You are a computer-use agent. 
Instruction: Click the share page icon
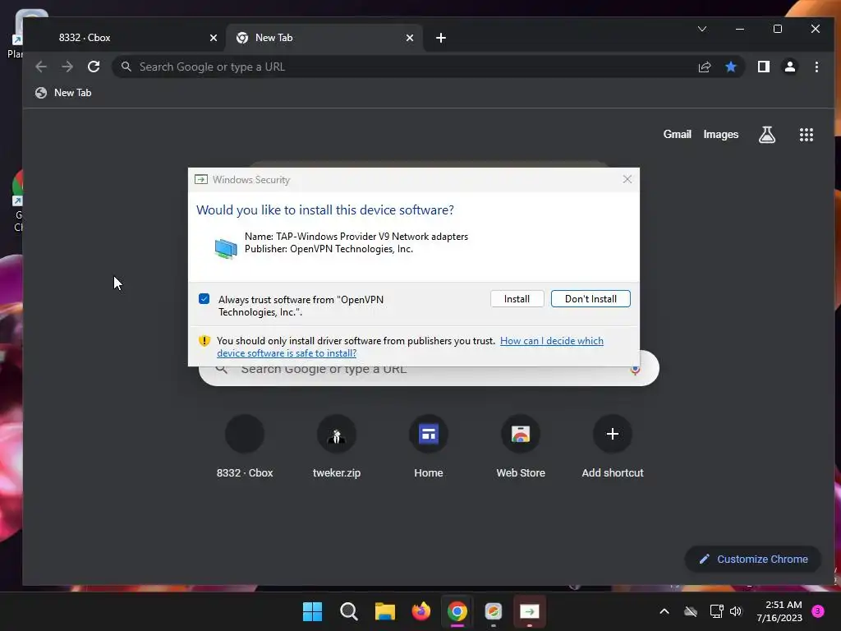(x=704, y=67)
